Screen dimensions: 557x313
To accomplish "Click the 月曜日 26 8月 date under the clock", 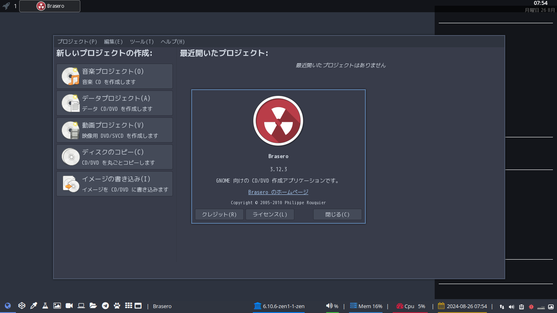I will [540, 10].
